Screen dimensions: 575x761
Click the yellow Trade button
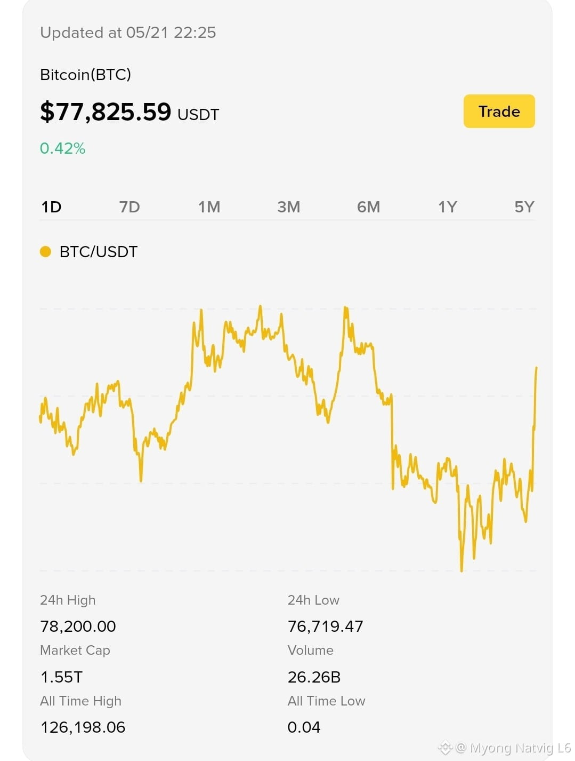(x=499, y=111)
